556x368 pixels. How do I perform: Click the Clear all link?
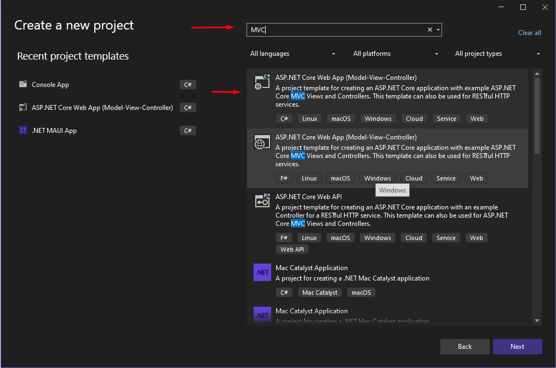[x=529, y=32]
